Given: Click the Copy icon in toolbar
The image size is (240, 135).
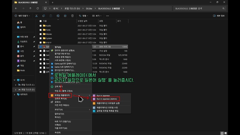Looking at the screenshot, I should point(44,16).
